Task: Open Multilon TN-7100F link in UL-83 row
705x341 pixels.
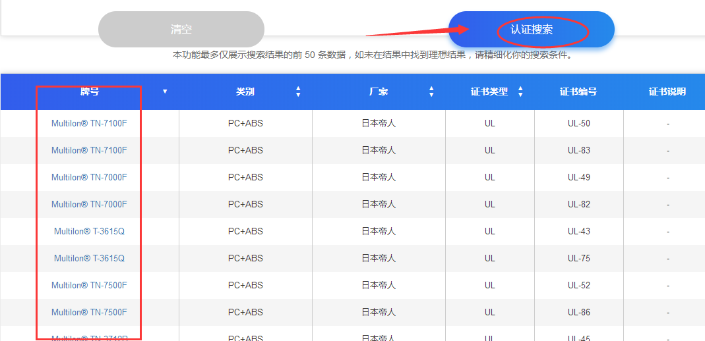Action: [89, 150]
